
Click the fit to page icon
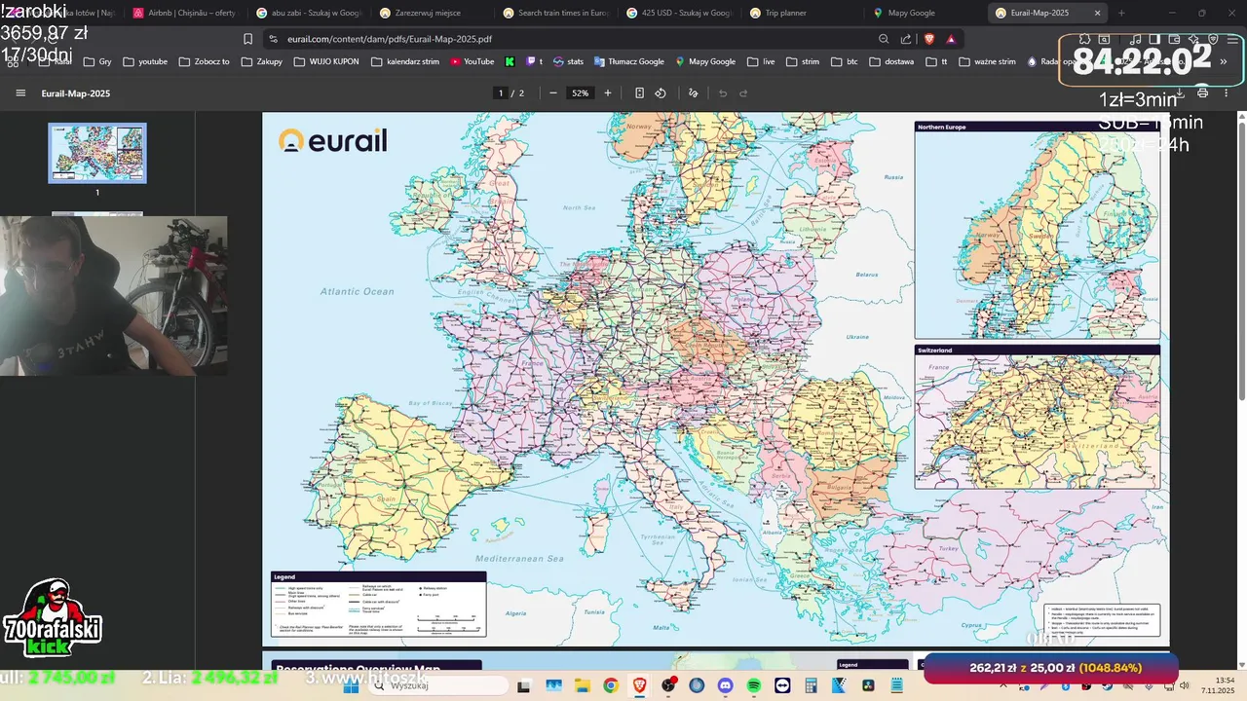tap(639, 93)
